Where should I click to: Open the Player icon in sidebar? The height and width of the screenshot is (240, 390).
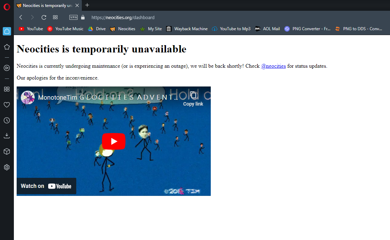7,68
